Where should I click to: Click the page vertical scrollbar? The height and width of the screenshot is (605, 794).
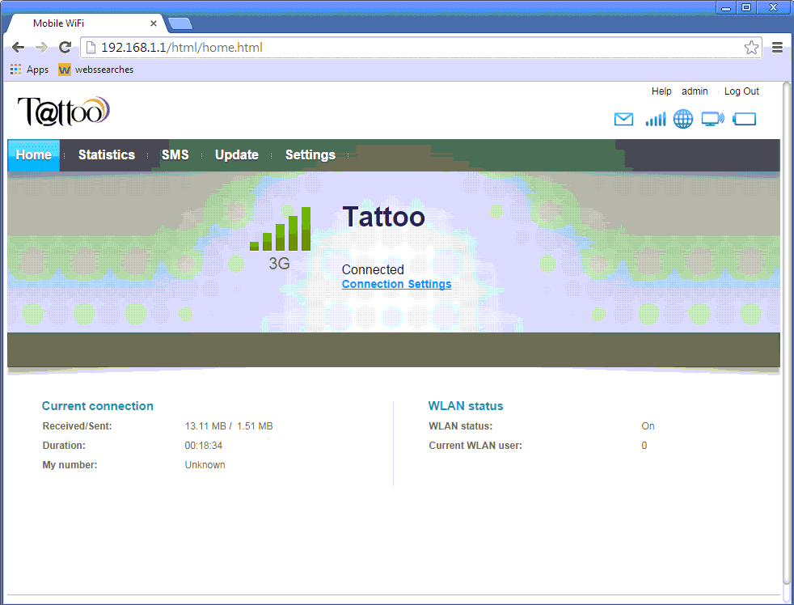[787, 334]
